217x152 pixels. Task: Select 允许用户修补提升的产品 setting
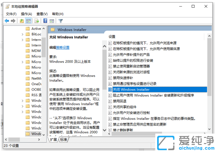point(131,55)
